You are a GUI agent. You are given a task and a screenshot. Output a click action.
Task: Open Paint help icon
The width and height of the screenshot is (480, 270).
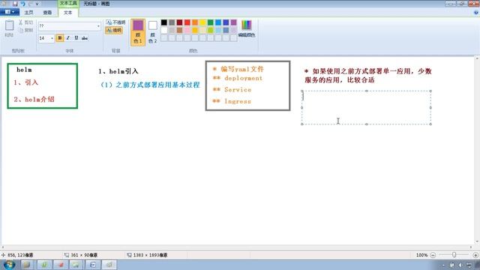(475, 13)
